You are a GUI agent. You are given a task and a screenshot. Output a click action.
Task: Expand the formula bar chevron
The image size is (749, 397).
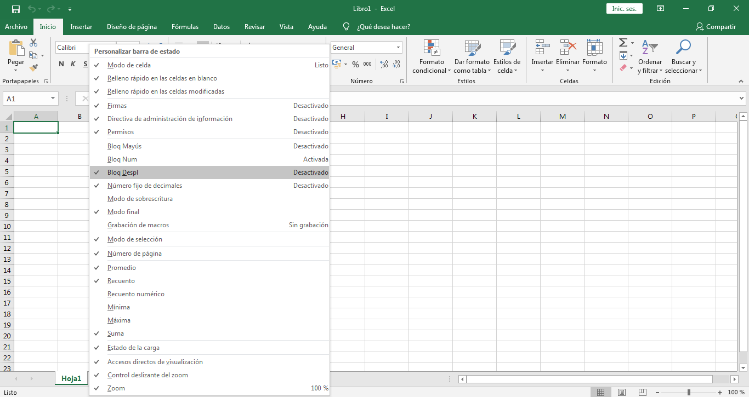741,99
